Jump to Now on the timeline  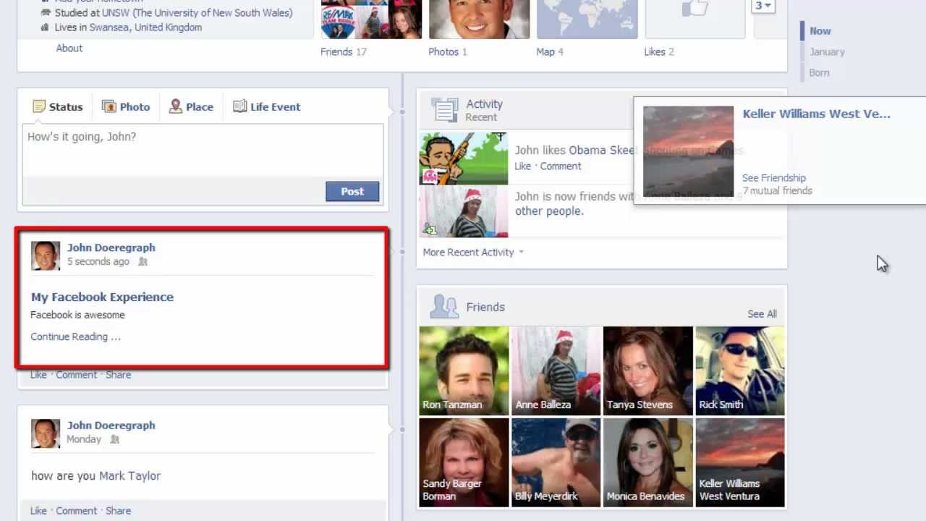coord(820,30)
